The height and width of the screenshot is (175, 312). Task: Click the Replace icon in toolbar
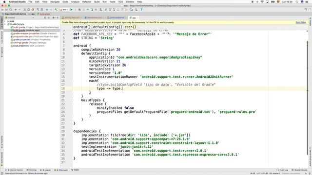click(42, 10)
